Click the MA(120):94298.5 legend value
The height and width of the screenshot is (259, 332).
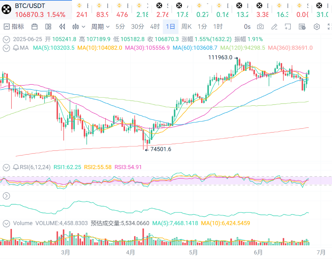pyautogui.click(x=243, y=48)
